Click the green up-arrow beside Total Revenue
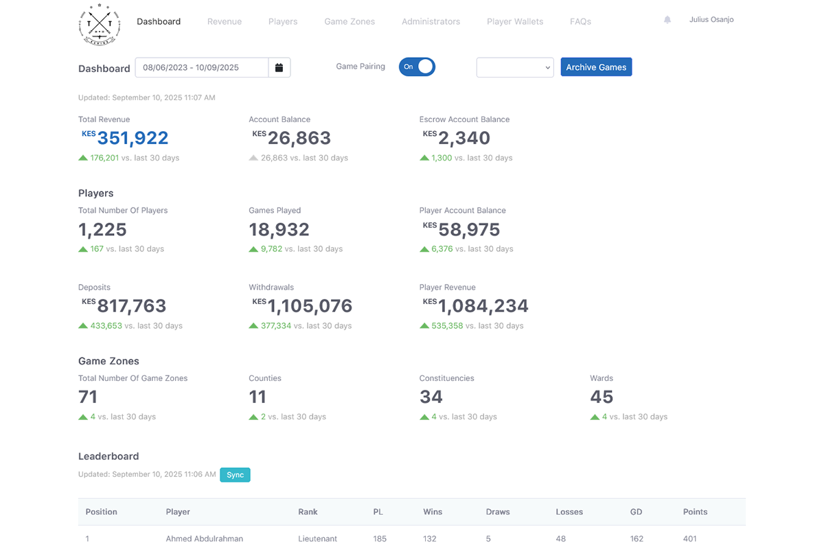Viewport: 824px width, 549px height. [x=82, y=157]
